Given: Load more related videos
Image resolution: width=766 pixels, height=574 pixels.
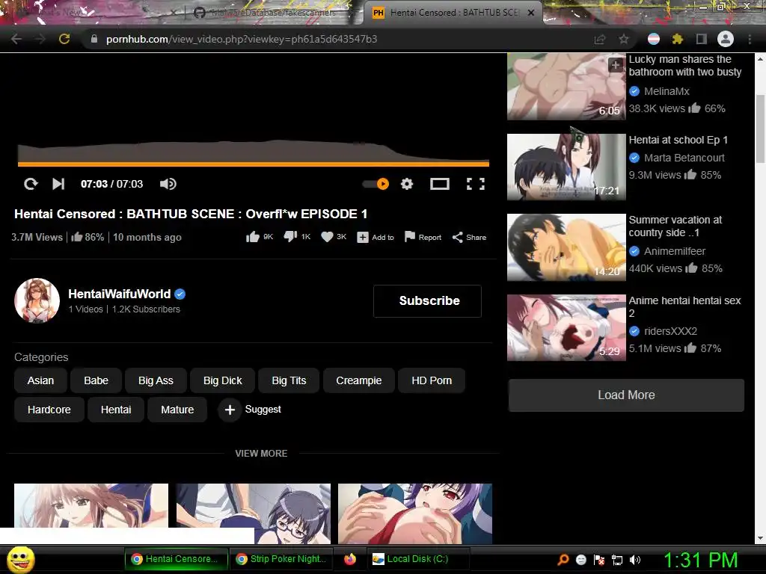Looking at the screenshot, I should point(626,395).
